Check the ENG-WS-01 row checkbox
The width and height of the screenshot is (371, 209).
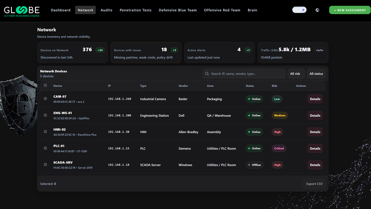tap(45, 115)
